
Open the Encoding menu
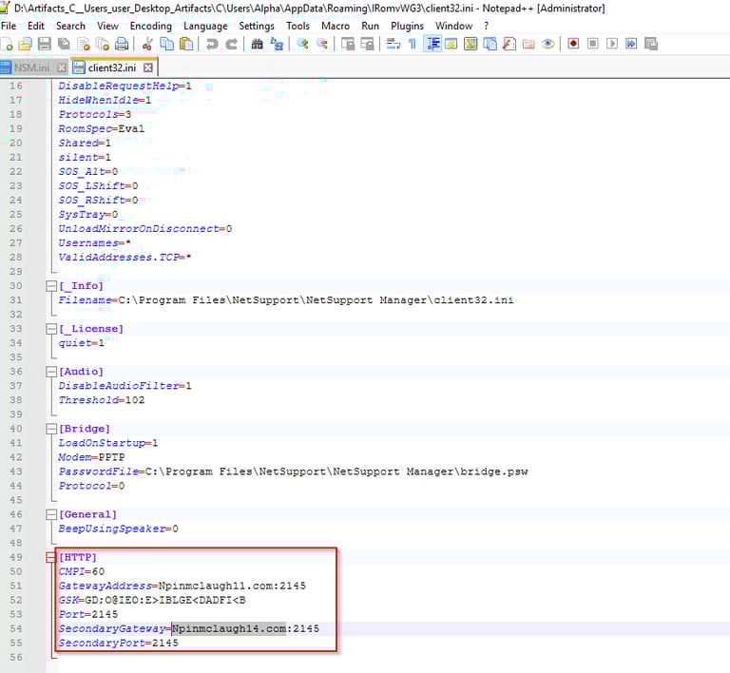pos(151,26)
